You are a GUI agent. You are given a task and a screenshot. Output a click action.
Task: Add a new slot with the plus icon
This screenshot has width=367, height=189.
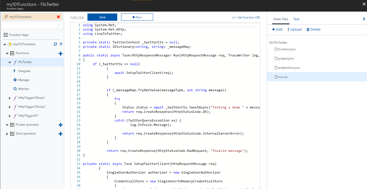61,134
